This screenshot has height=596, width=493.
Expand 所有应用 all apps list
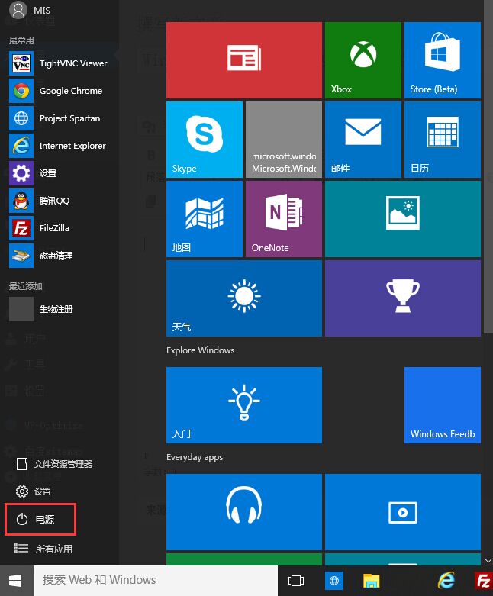pyautogui.click(x=43, y=549)
